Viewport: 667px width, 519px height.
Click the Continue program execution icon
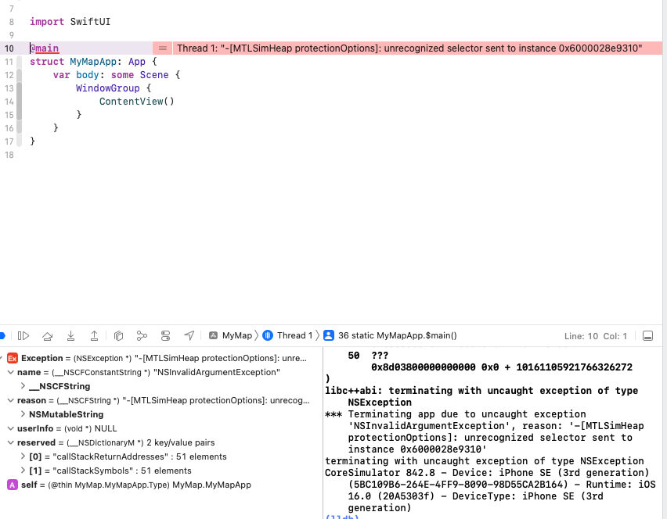tap(23, 336)
